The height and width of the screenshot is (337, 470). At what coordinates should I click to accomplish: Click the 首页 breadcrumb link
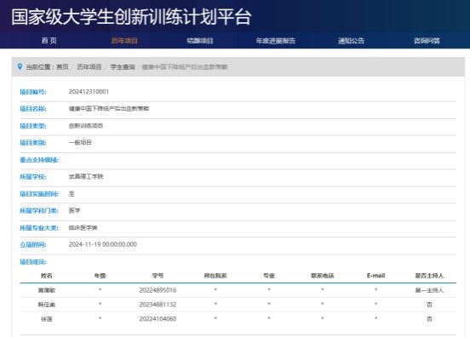click(x=62, y=66)
